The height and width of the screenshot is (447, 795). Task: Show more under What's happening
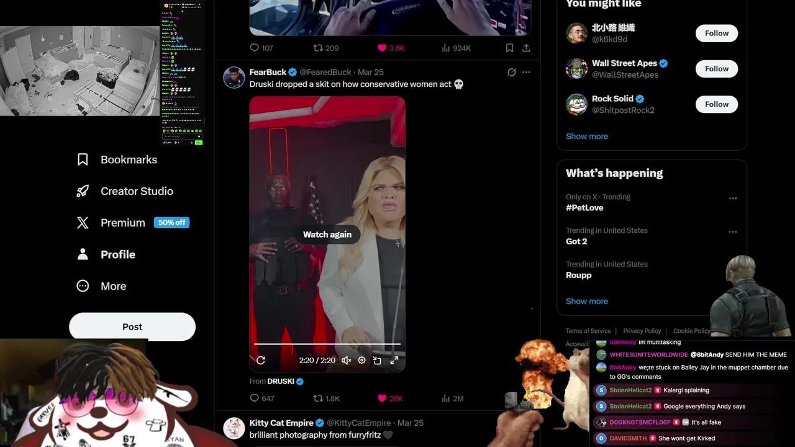click(x=587, y=301)
